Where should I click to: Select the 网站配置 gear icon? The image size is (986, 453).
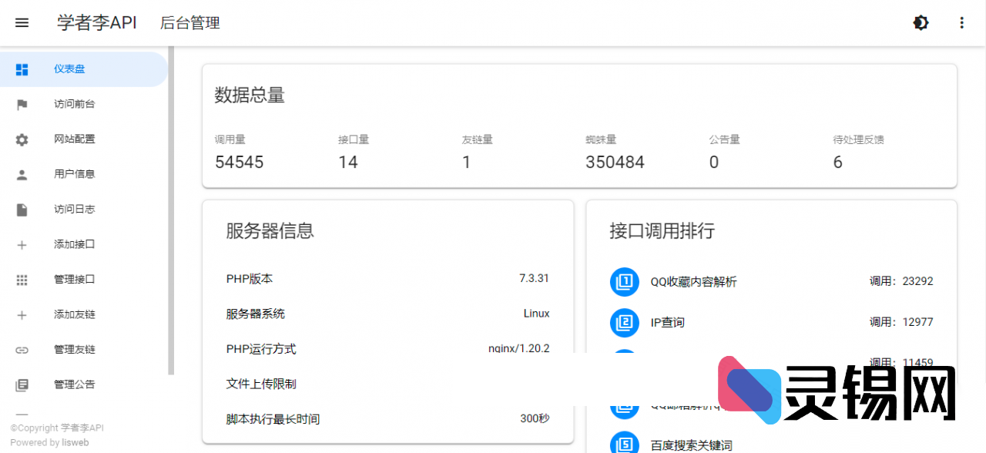(22, 139)
